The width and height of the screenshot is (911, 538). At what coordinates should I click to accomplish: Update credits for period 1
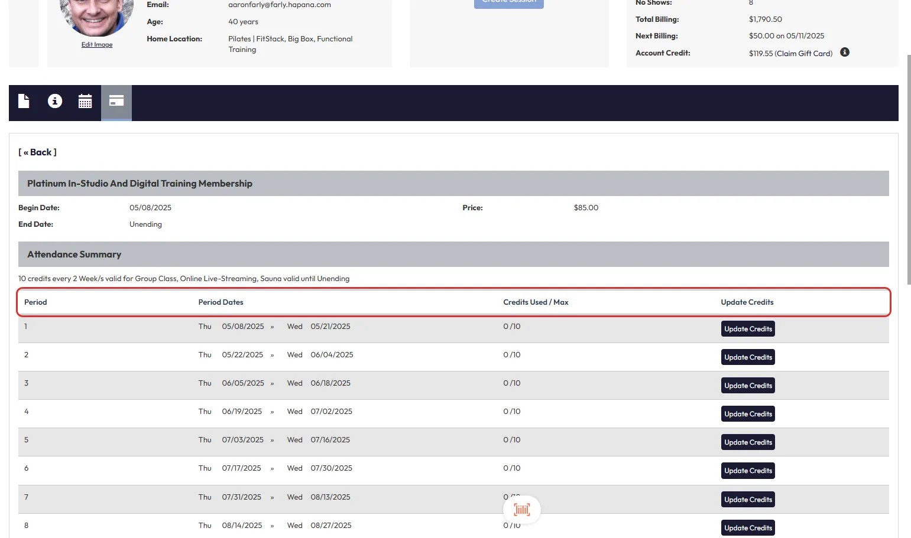pyautogui.click(x=748, y=329)
